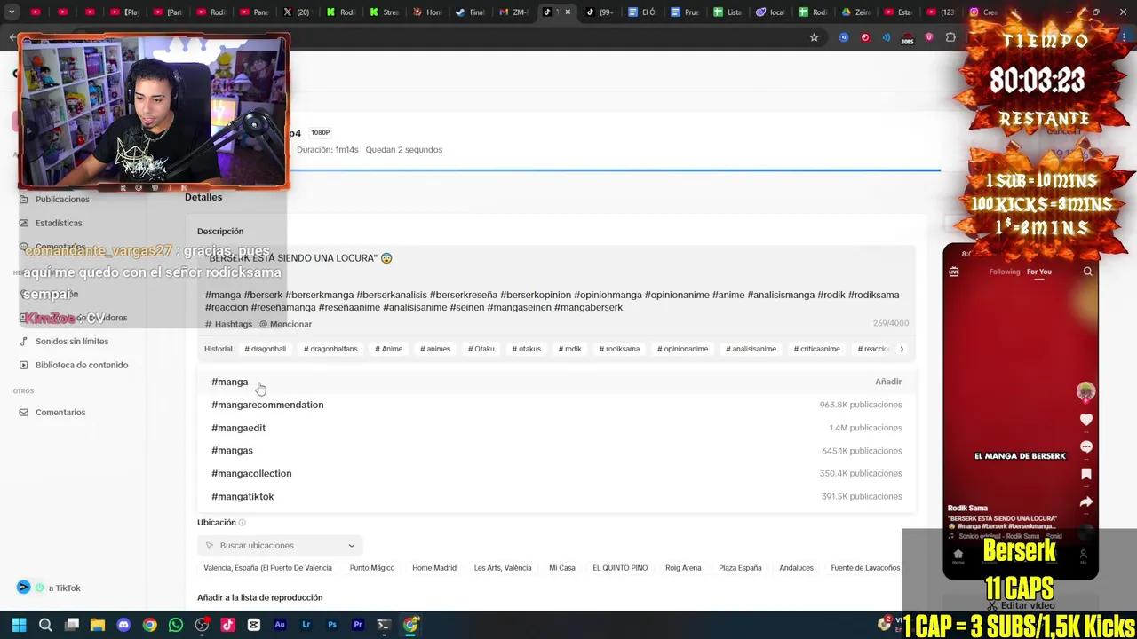Add the #dragonball history hashtag
This screenshot has height=639, width=1137.
tap(265, 349)
